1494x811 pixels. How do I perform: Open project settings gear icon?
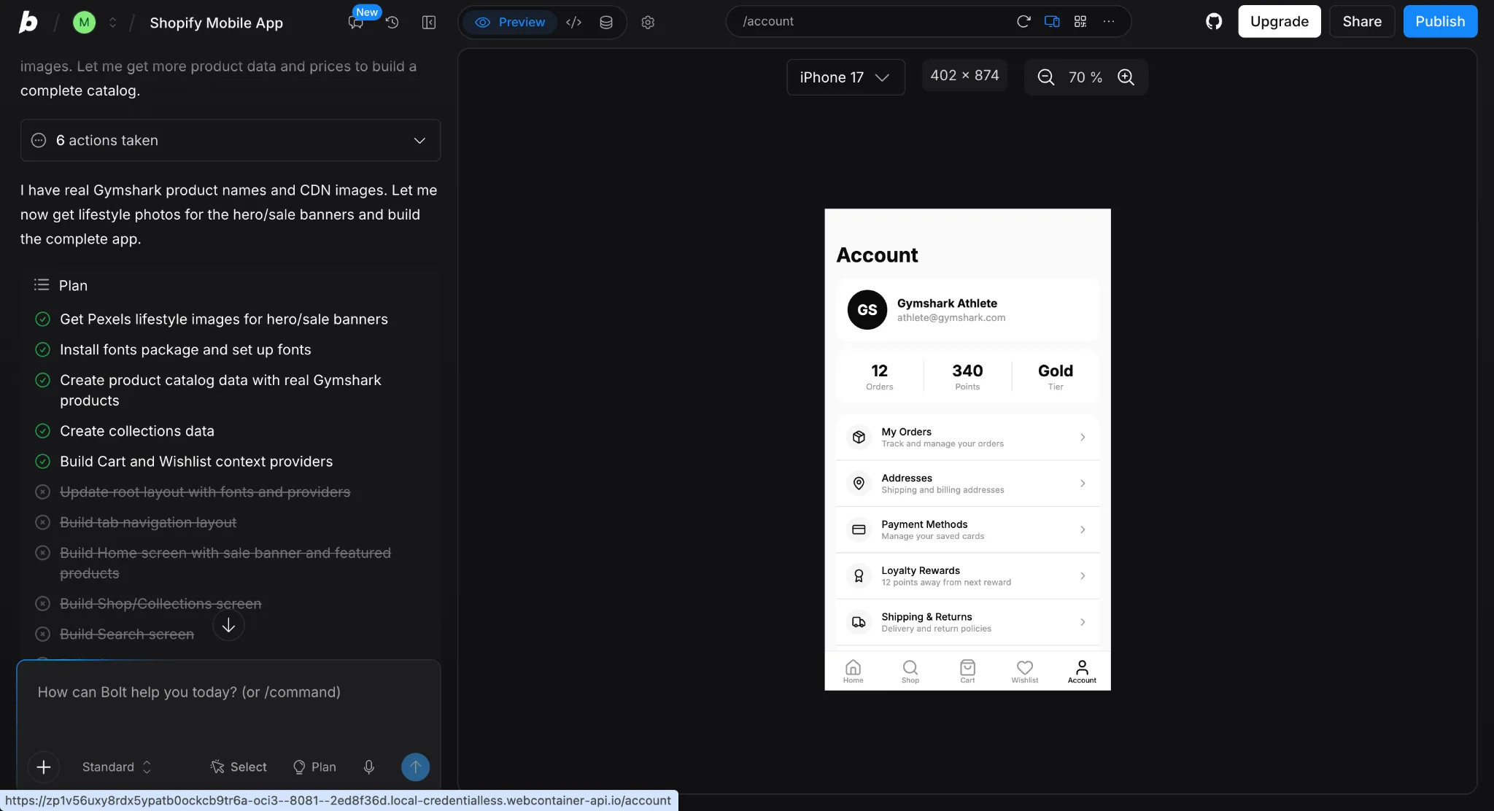pyautogui.click(x=648, y=23)
